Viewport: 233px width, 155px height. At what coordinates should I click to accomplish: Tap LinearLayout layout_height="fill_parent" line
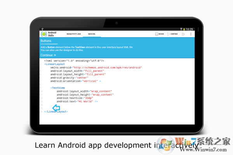pyautogui.click(x=78, y=74)
